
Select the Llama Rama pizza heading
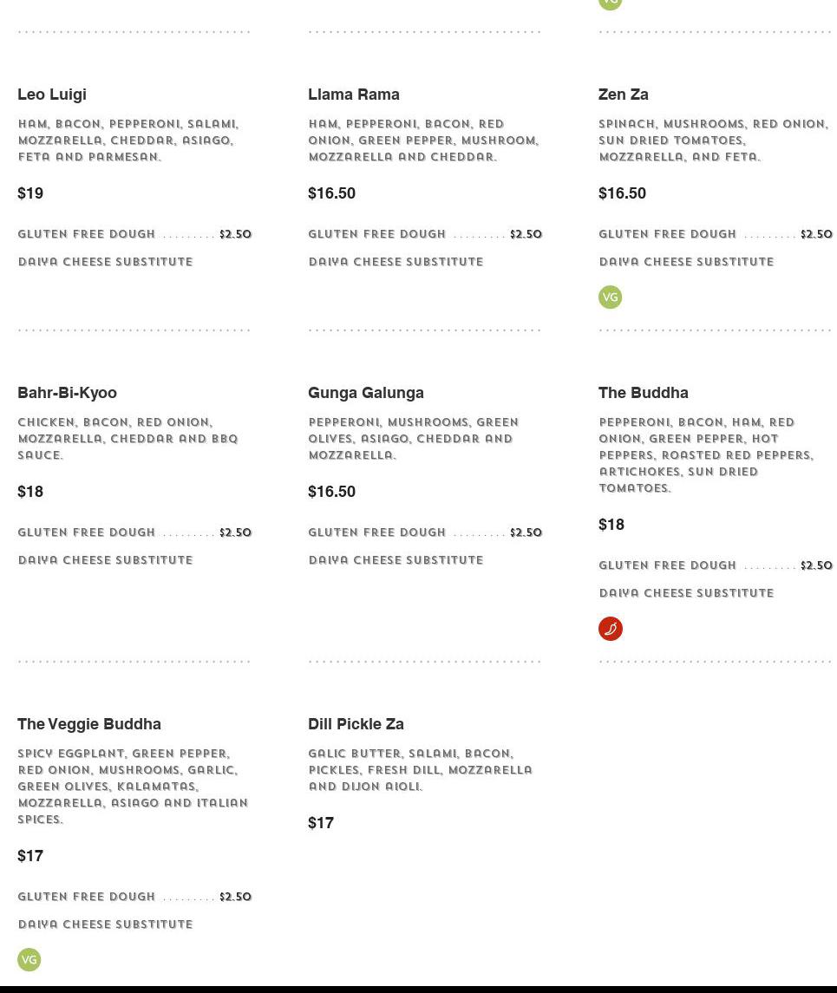pos(354,95)
